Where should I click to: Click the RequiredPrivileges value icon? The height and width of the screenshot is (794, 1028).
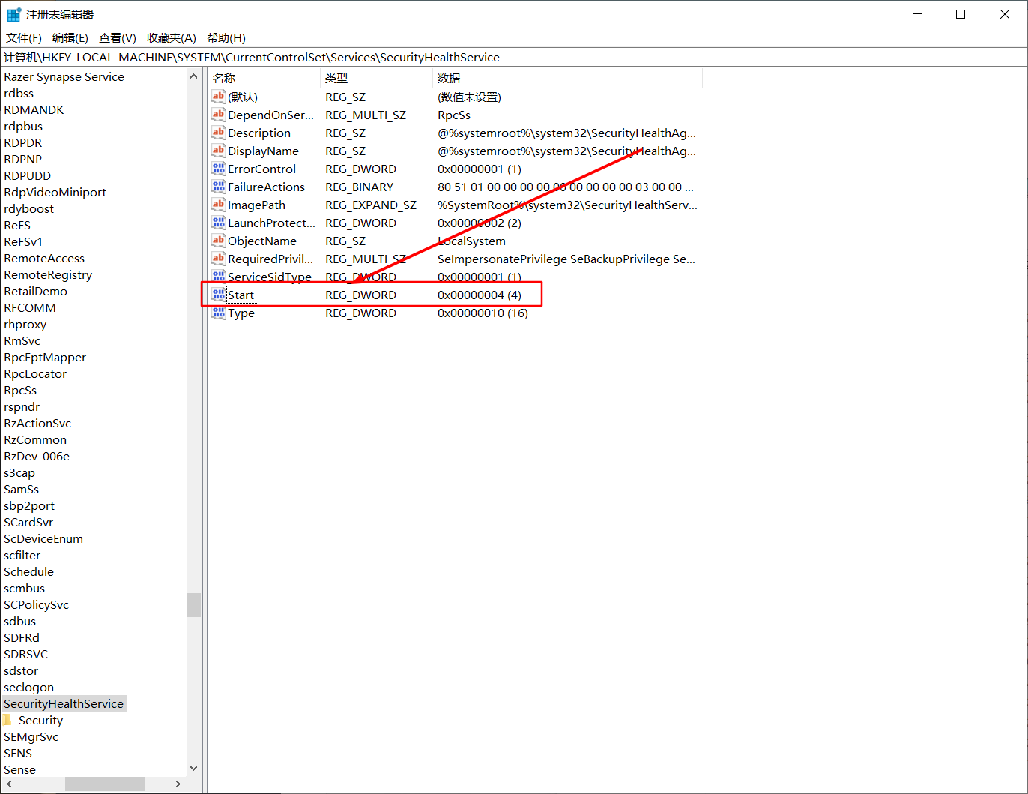(219, 259)
